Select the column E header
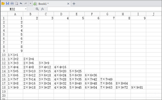The image size is (162, 100). click(x=77, y=14)
